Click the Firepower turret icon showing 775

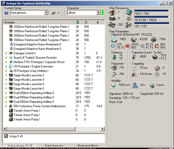(114, 68)
